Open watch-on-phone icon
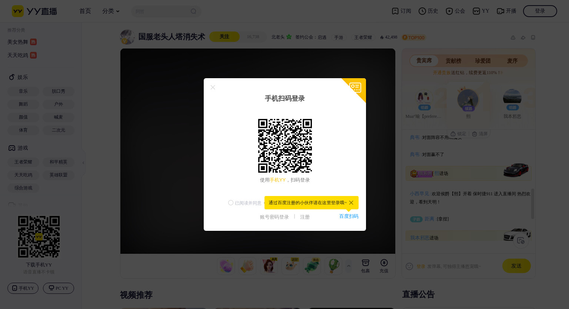569x309 pixels. (533, 37)
